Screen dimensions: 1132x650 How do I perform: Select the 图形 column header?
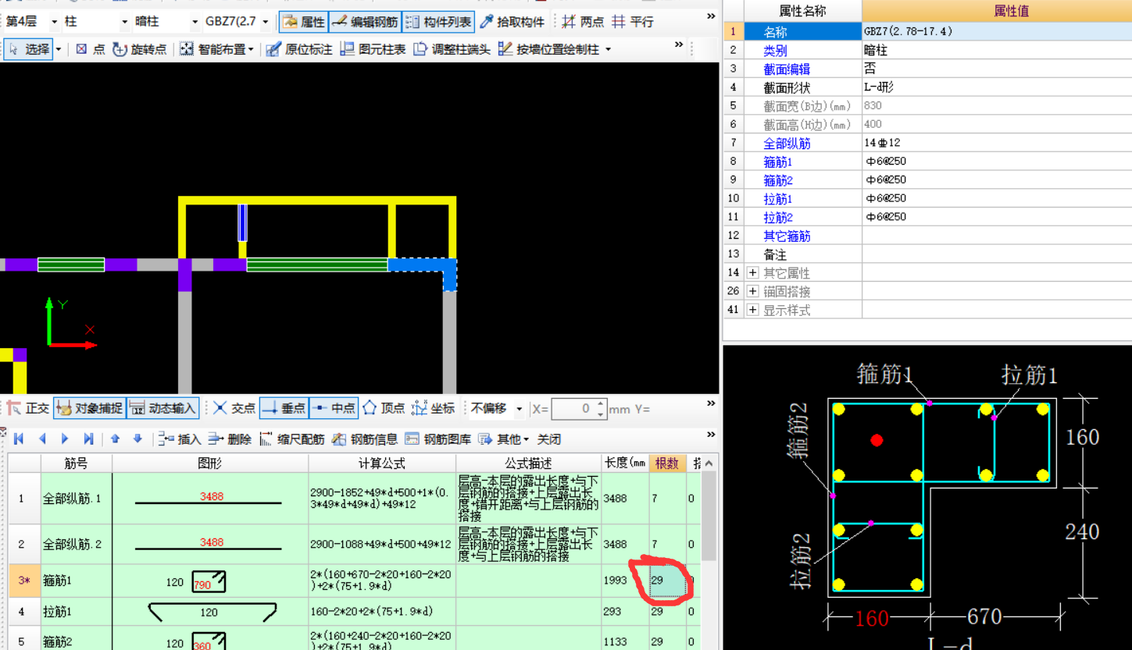pos(210,463)
